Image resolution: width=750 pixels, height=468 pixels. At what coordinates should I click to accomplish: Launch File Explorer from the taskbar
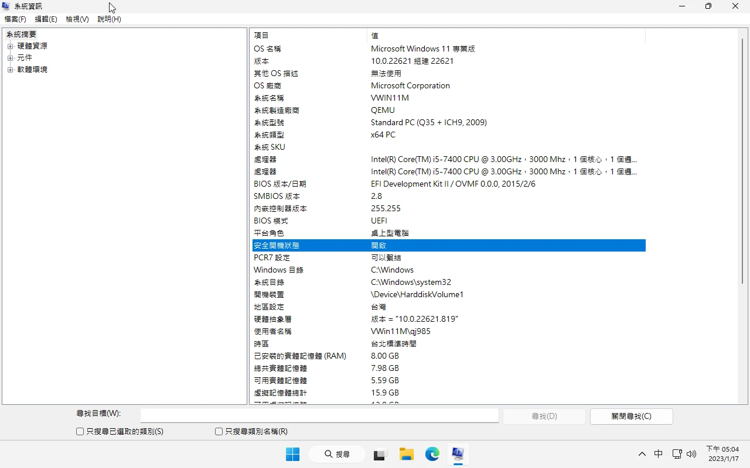click(407, 454)
